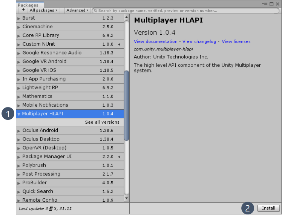This screenshot has width=282, height=219.
Task: Maximize the Packages window
Action: pos(271,4)
